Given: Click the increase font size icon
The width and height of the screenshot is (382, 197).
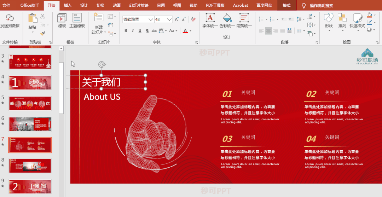Looking at the screenshot, I should coord(177,19).
